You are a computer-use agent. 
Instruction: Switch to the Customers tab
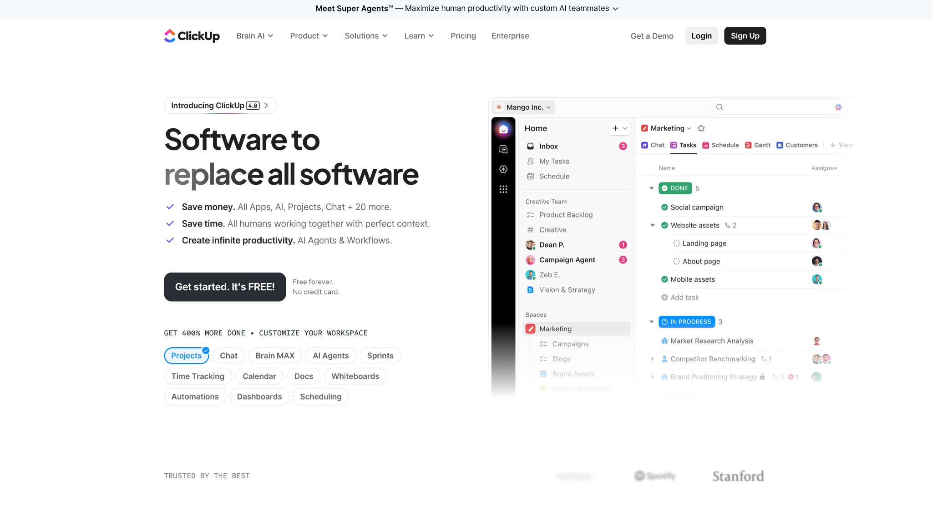point(797,145)
